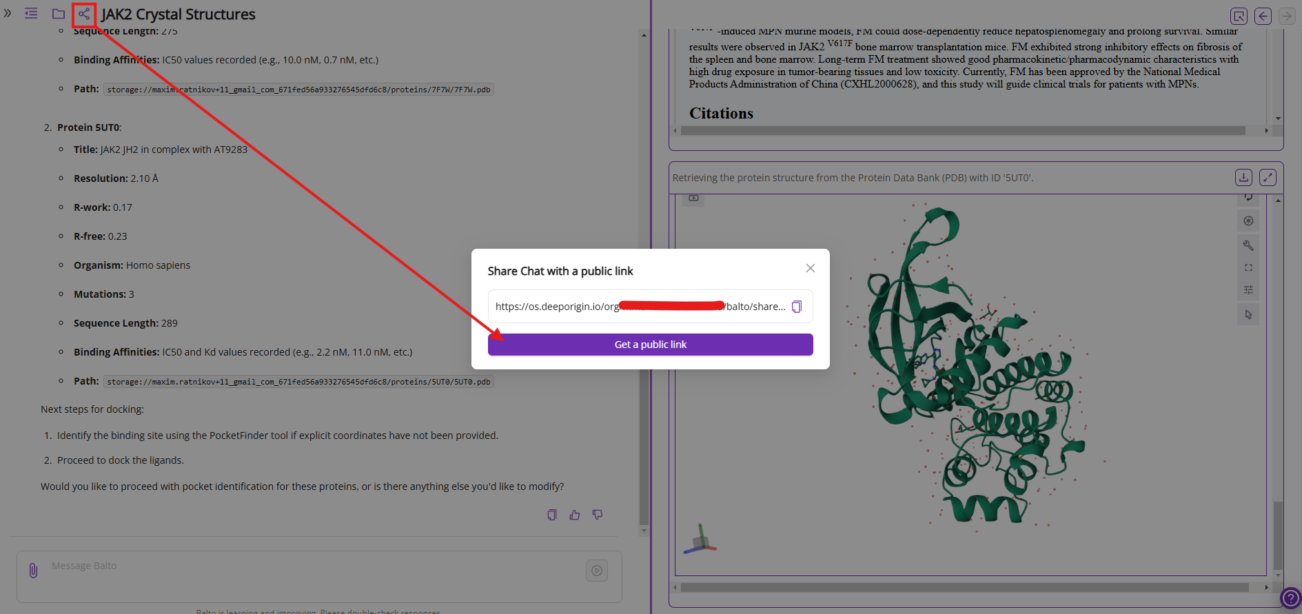Activate the selection cursor tool
Image resolution: width=1302 pixels, height=614 pixels.
[1248, 314]
